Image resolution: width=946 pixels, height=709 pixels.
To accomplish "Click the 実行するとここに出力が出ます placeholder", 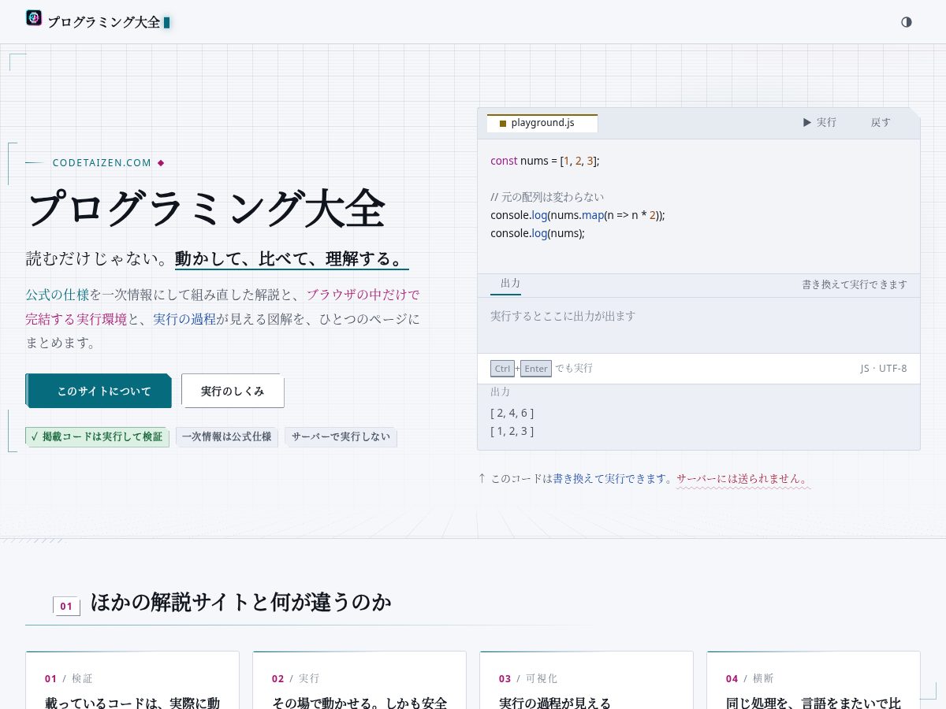I will [563, 316].
